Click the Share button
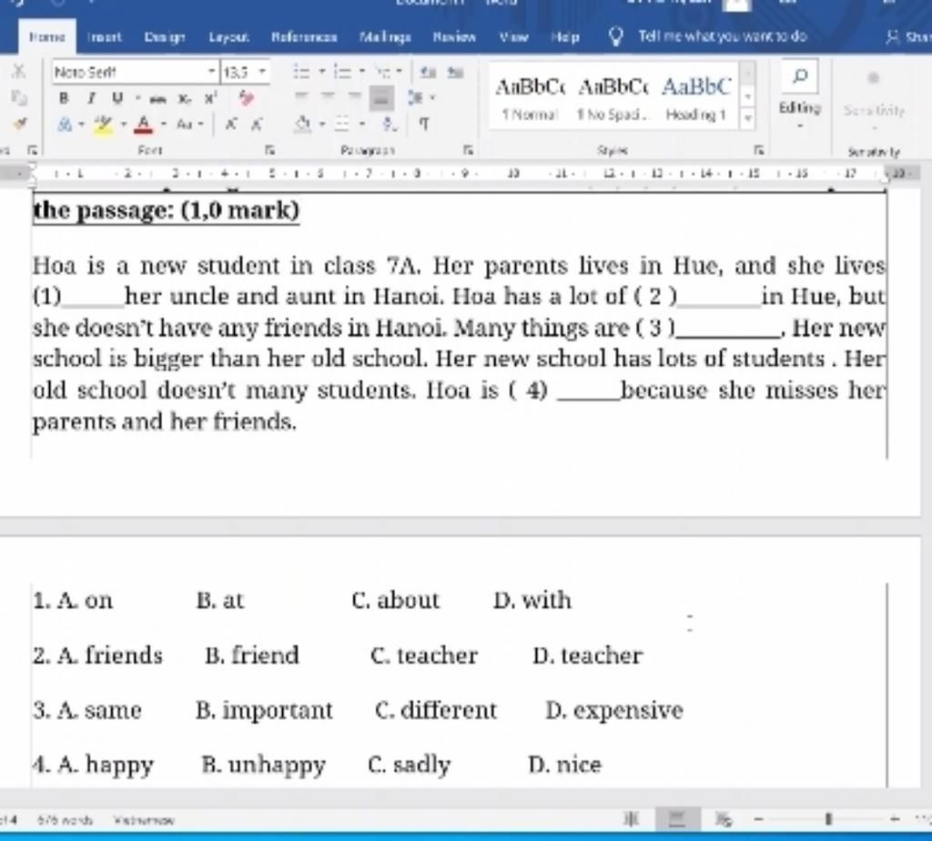 (908, 36)
